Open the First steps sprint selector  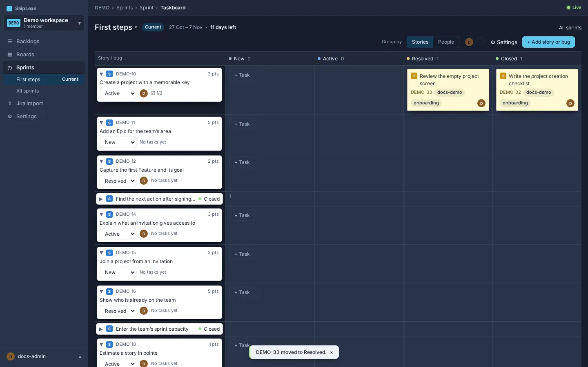point(116,27)
